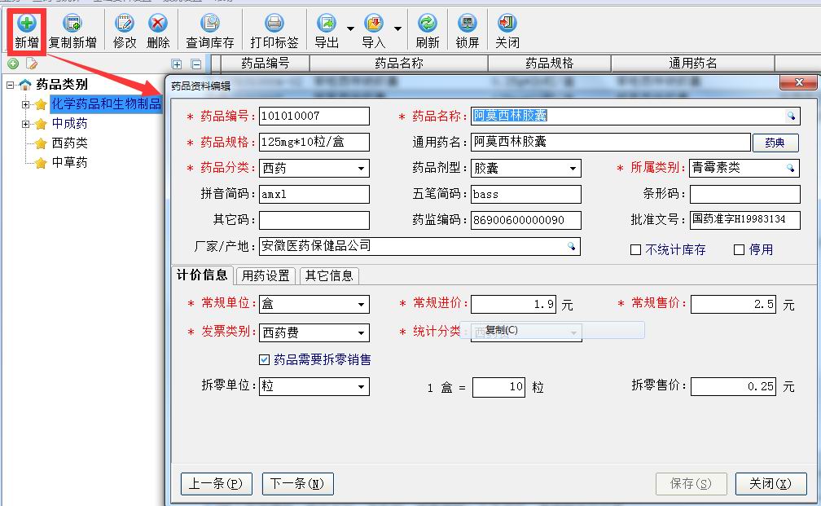Click inside the 拼音简码 input field
The height and width of the screenshot is (506, 821).
[314, 194]
